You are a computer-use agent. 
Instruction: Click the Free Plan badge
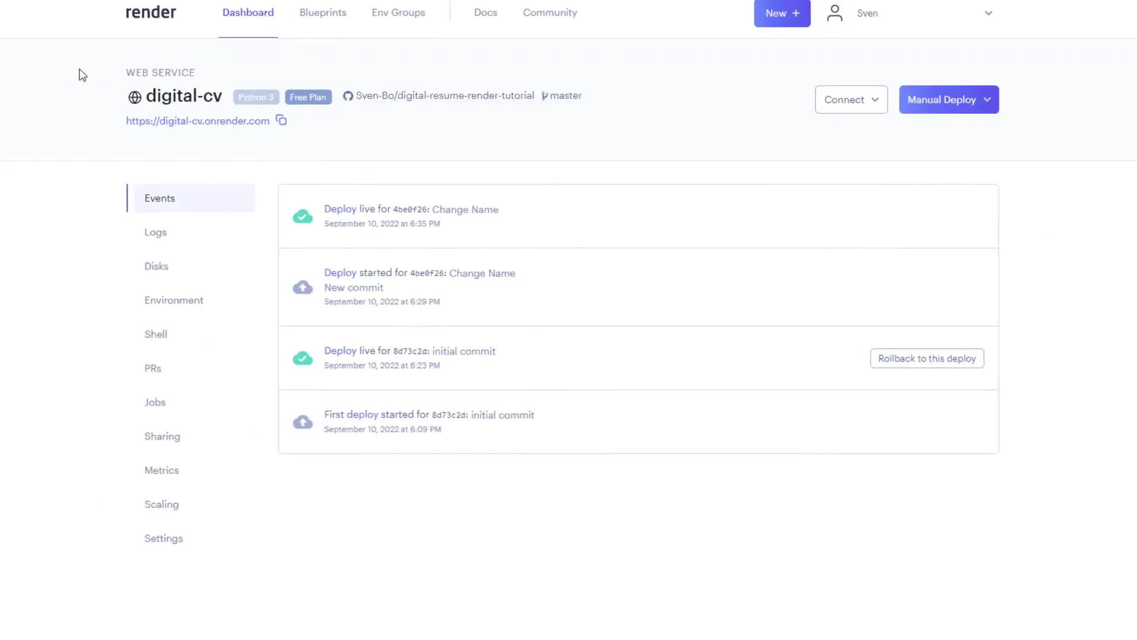click(308, 97)
